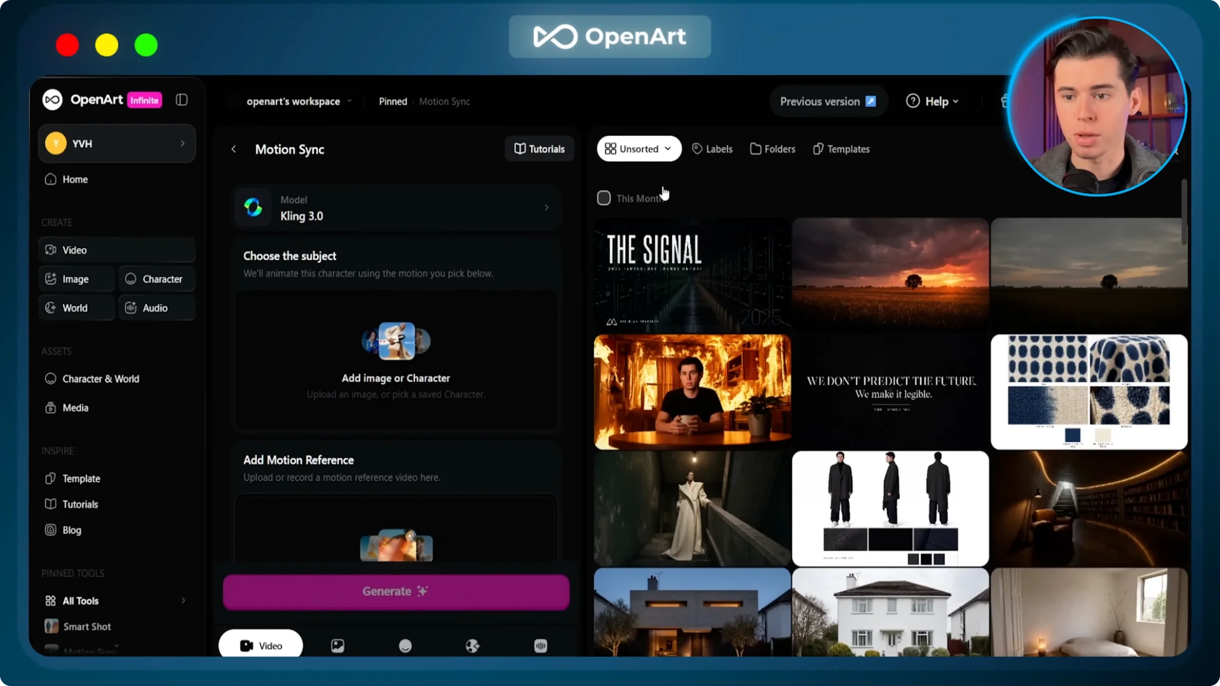Select the world globe tab icon at bottom

(x=472, y=645)
